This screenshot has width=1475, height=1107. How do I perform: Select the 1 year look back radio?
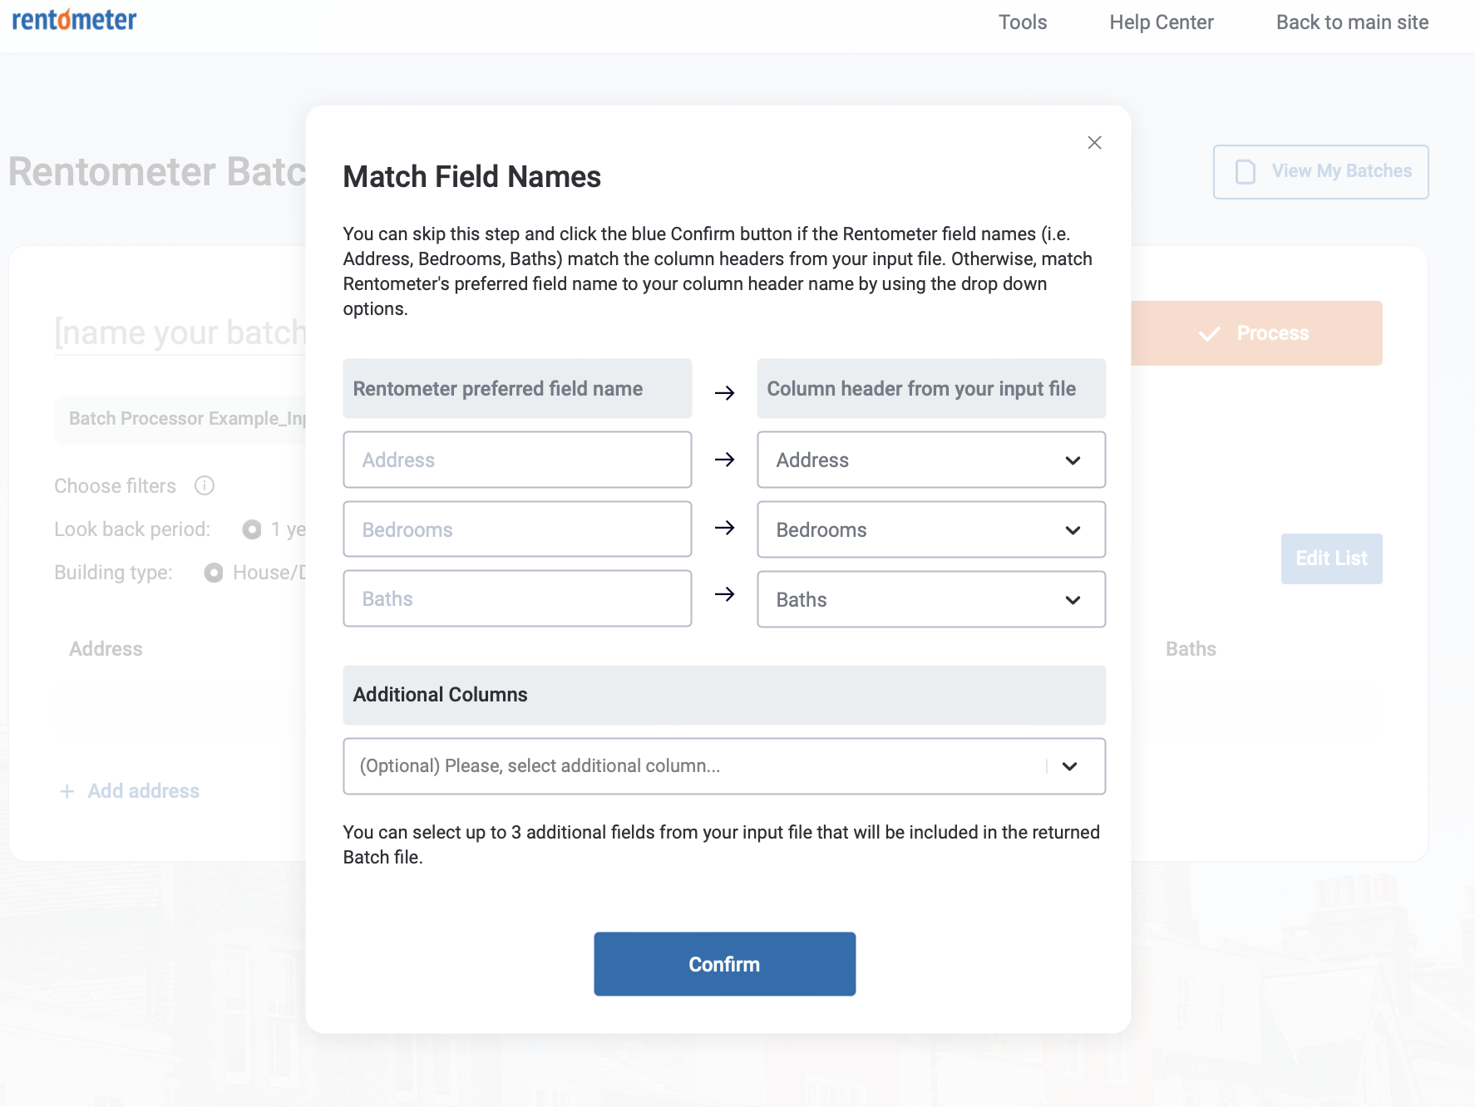point(252,529)
